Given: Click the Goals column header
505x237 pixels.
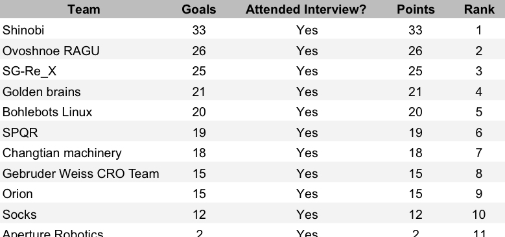Looking at the screenshot, I should click(199, 9).
